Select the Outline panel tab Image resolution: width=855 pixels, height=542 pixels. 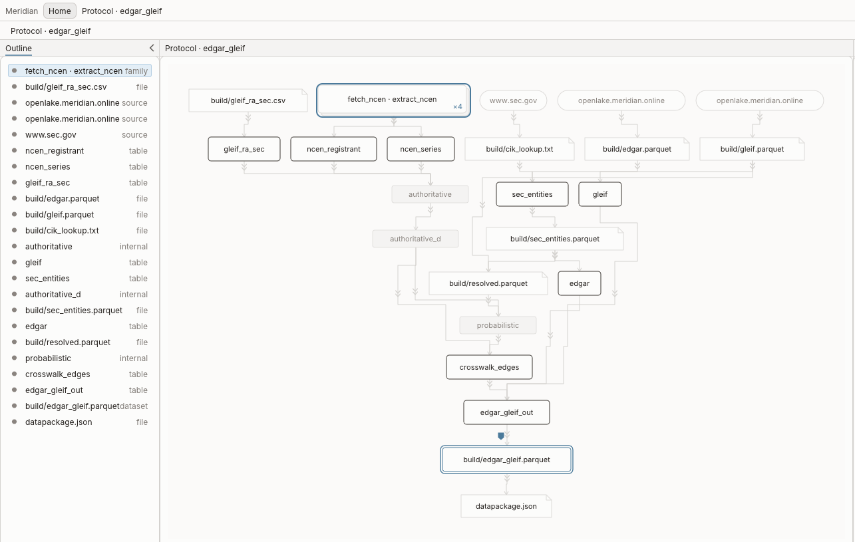click(x=19, y=49)
